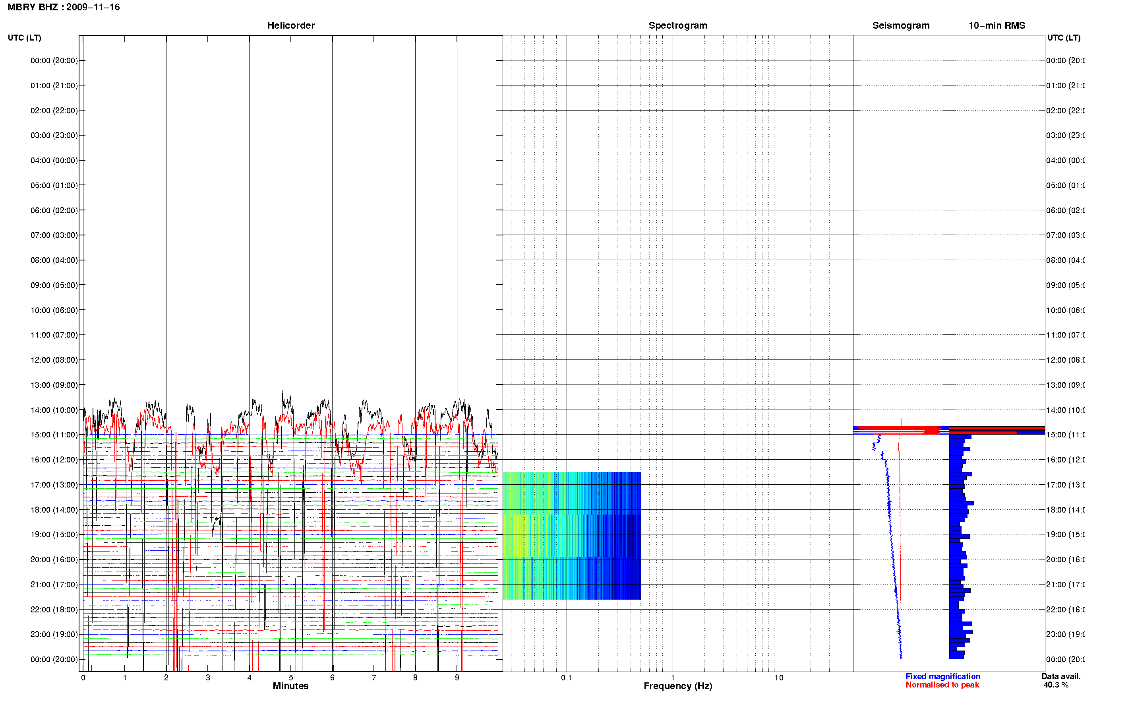Click the right-side '06:00 (02:0' time label
This screenshot has height=707, width=1130.
point(1066,210)
